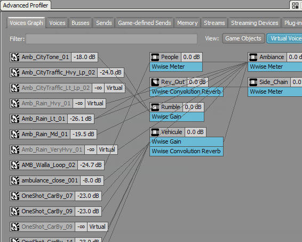Open the Streaming Devices tab
The height and width of the screenshot is (242, 302).
coord(255,23)
